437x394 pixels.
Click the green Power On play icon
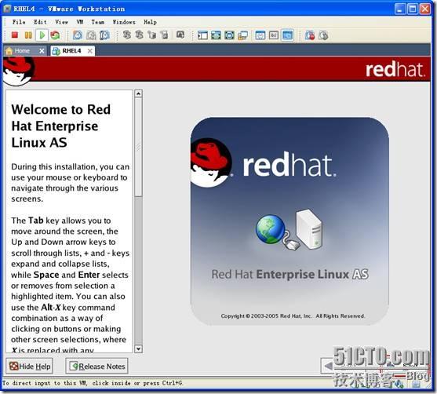[42, 35]
